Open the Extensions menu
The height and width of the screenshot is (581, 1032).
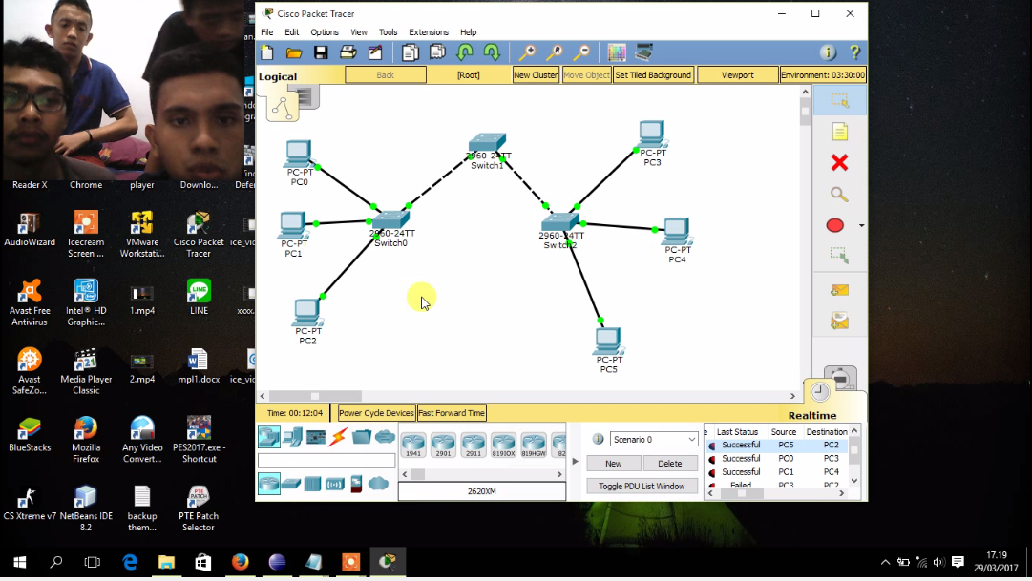pyautogui.click(x=429, y=32)
